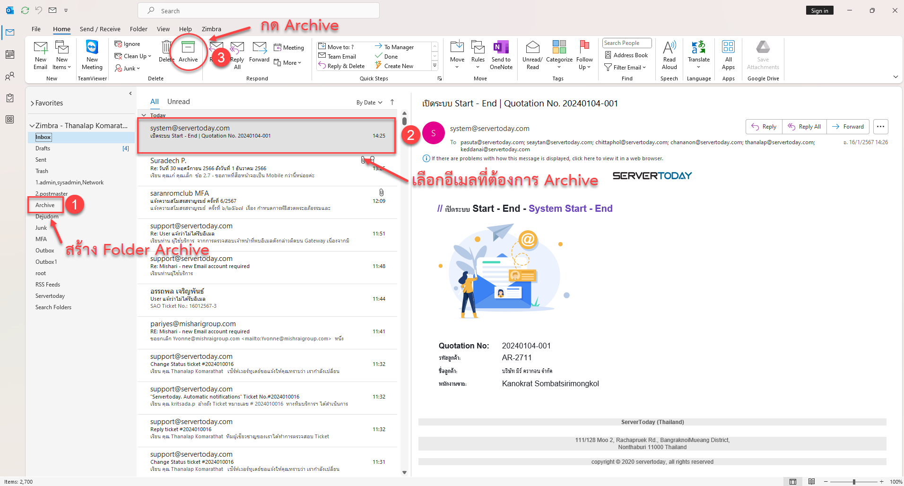Screen dimensions: 904x486
Task: Click the Save Attachments Google Drive icon
Action: (763, 47)
